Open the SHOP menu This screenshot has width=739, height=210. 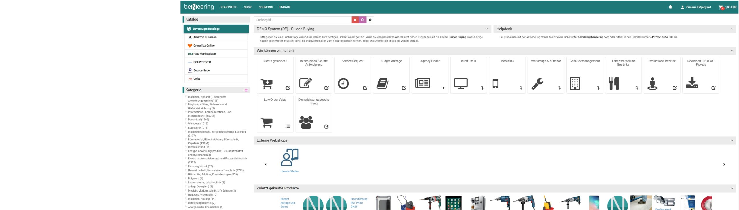[248, 7]
